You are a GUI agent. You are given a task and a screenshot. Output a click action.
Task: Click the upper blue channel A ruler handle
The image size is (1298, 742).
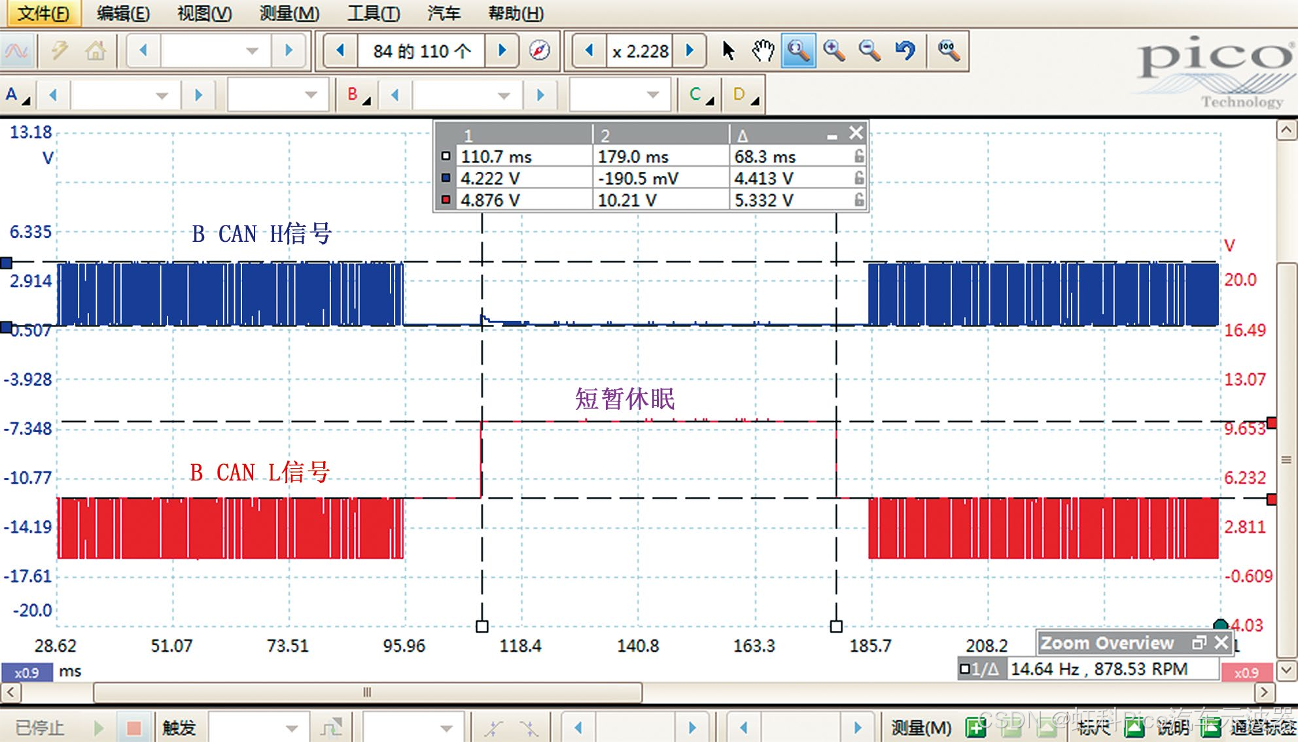pyautogui.click(x=6, y=263)
